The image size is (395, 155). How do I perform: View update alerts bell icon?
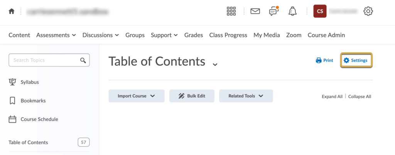click(292, 11)
